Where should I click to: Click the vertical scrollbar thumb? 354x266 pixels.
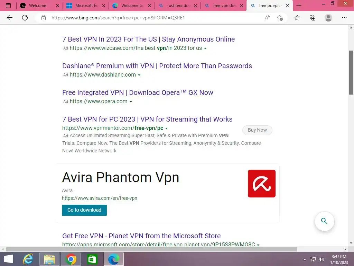tap(351, 72)
